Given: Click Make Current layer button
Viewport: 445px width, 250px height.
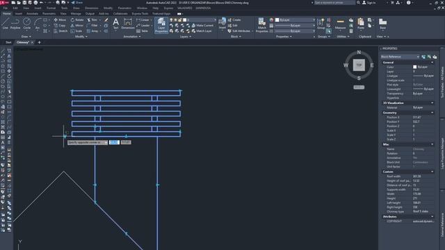Looking at the screenshot, I should [202, 26].
